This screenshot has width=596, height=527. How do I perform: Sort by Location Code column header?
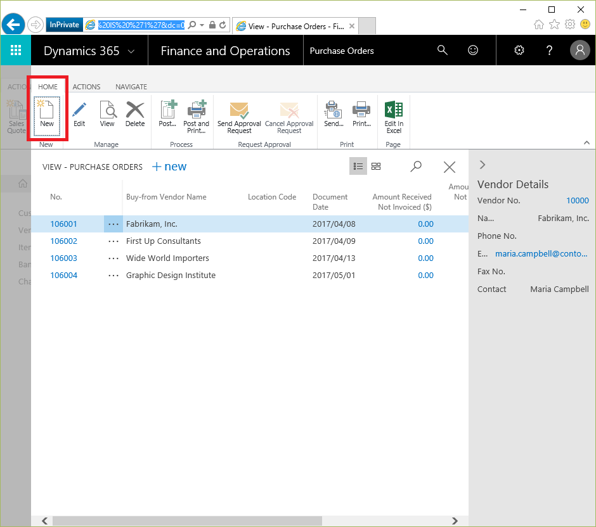[272, 197]
